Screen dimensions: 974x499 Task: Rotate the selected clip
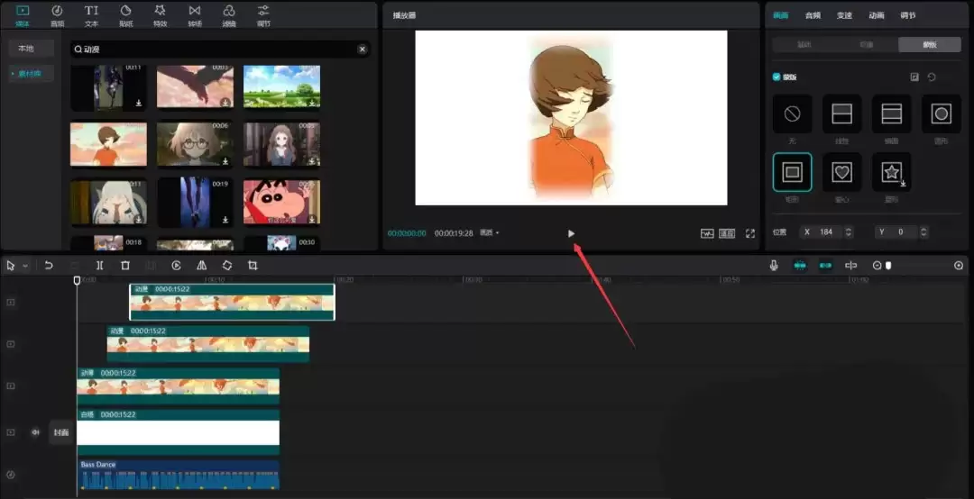tap(226, 266)
